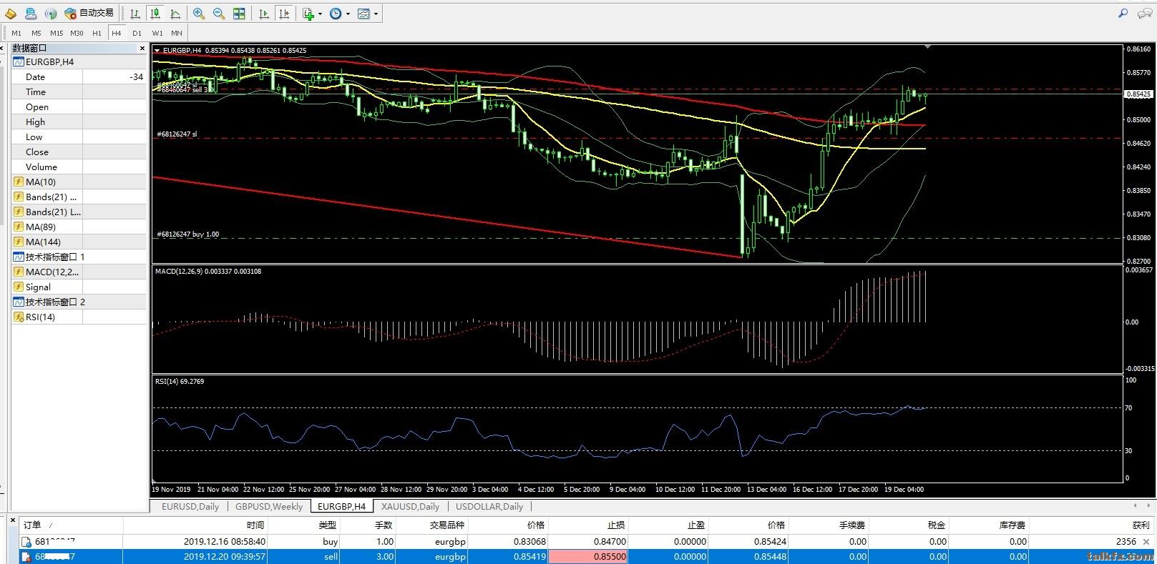Click the search magnifier icon
This screenshot has height=564, width=1157.
tap(1123, 13)
